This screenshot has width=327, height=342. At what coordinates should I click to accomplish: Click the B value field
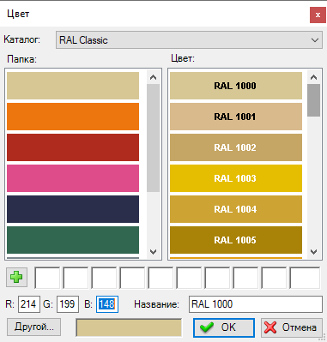[x=107, y=304]
